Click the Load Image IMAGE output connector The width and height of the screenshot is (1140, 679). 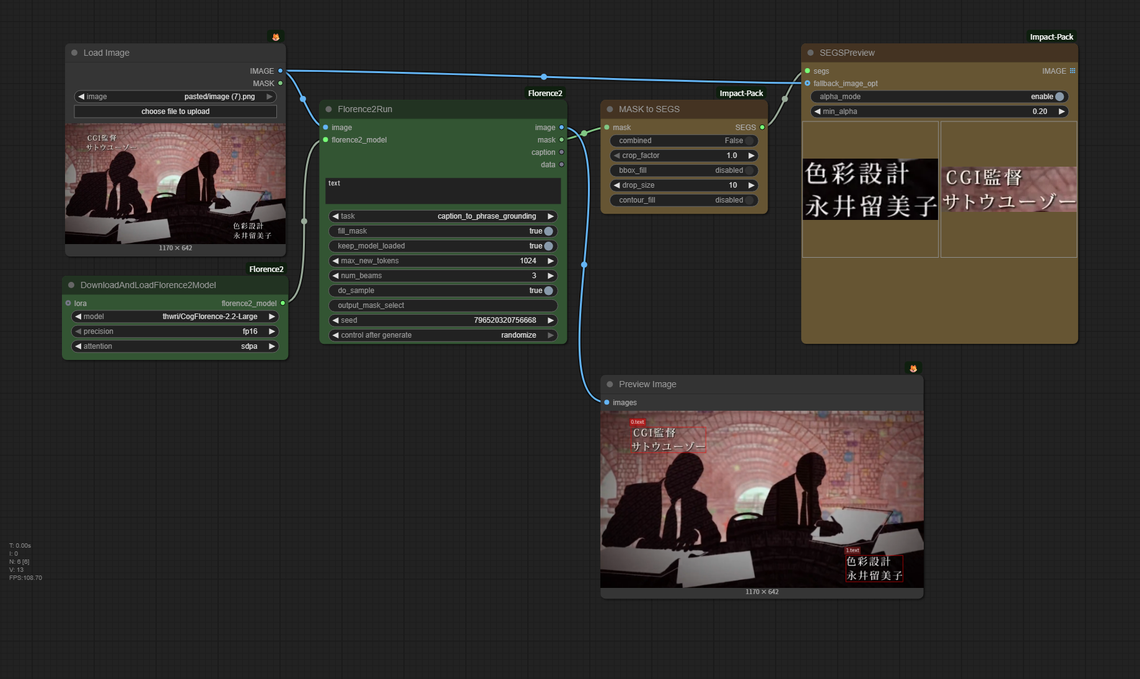tap(280, 71)
